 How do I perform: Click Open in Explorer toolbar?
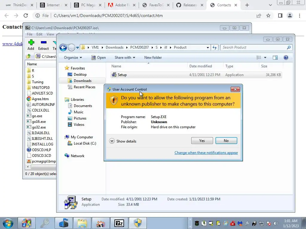pos(99,58)
